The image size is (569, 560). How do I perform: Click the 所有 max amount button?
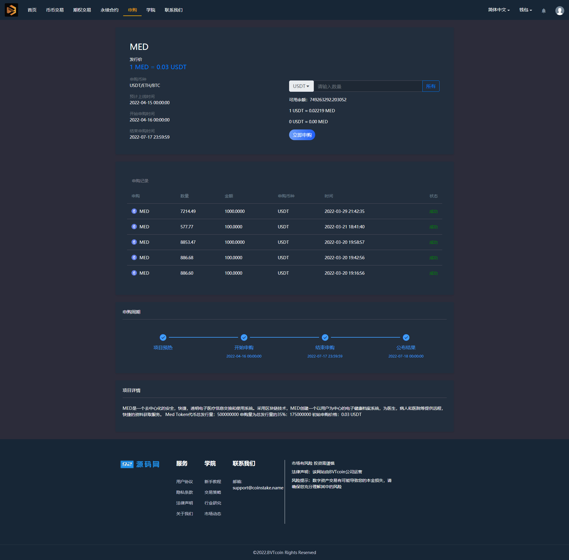click(431, 86)
